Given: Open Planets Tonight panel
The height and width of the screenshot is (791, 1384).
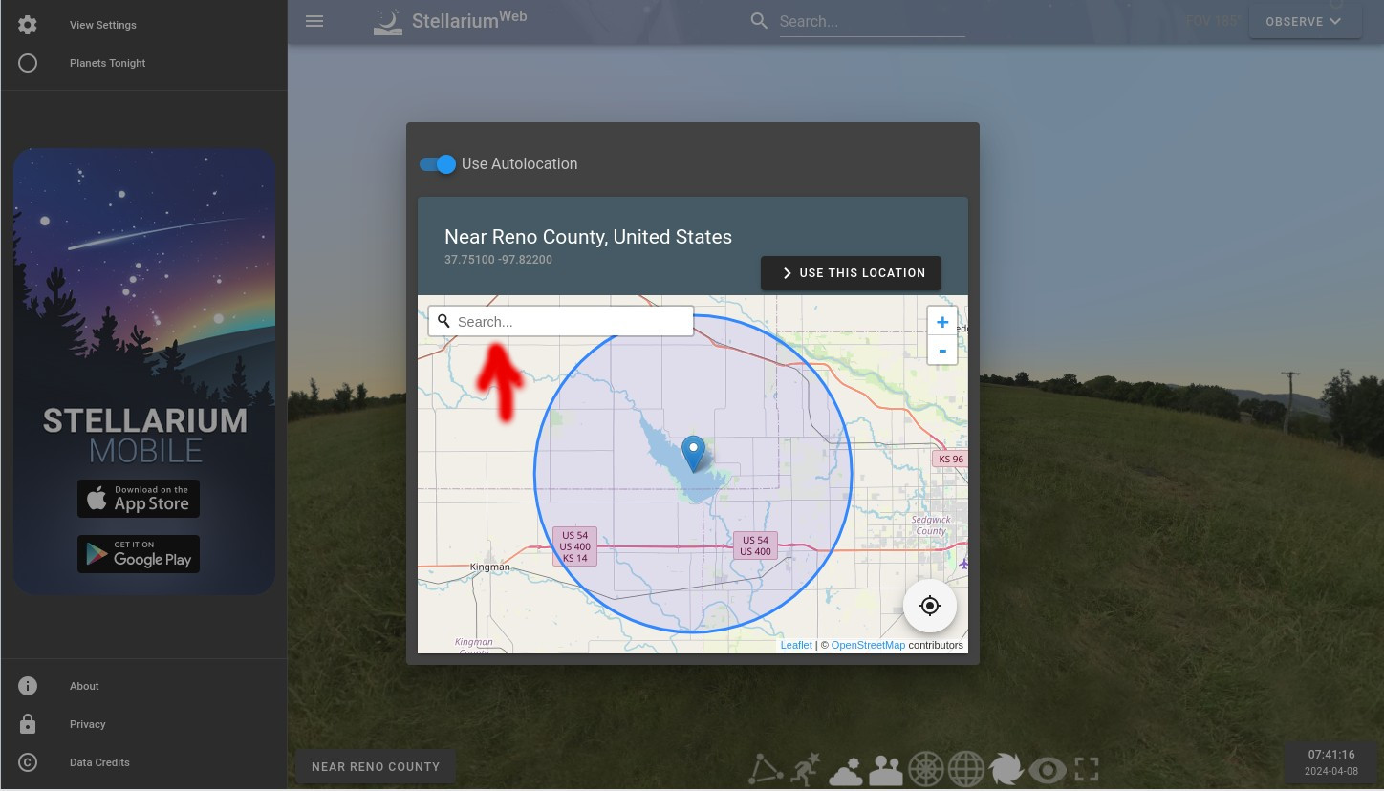Looking at the screenshot, I should (107, 63).
